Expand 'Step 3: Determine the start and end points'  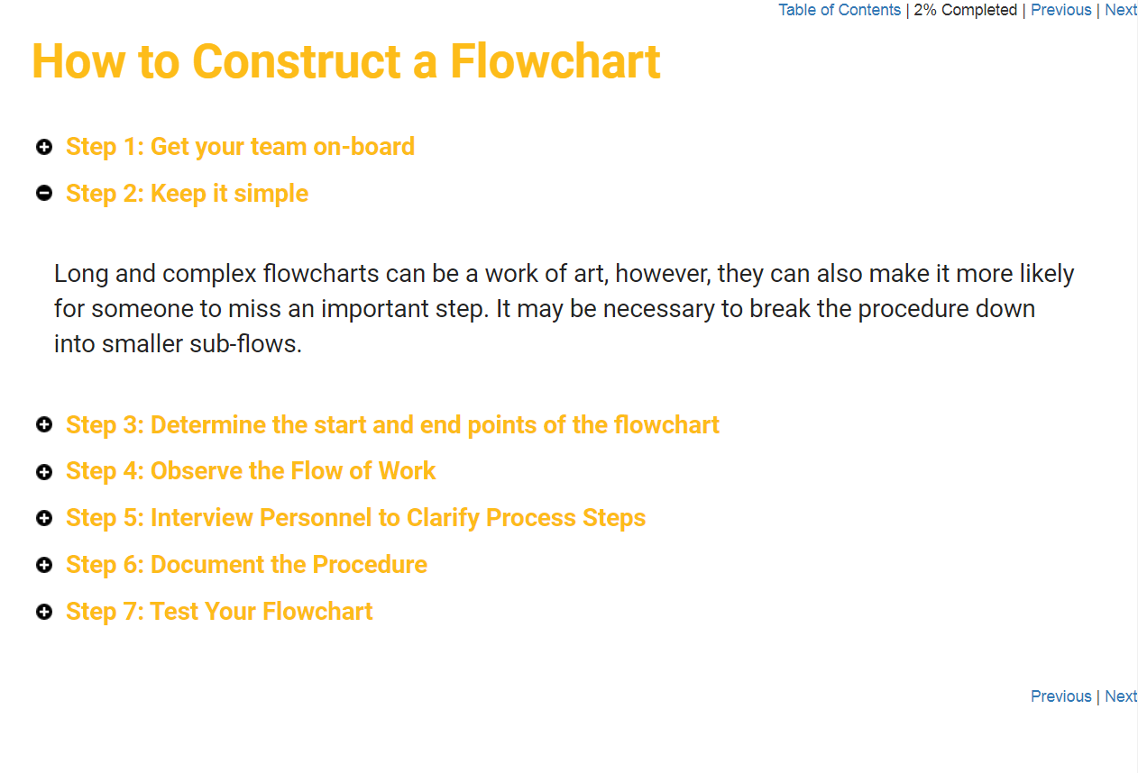[x=392, y=424]
